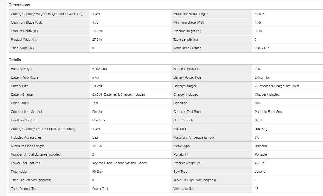
Task: Click the Details section heading
Action: pyautogui.click(x=15, y=60)
